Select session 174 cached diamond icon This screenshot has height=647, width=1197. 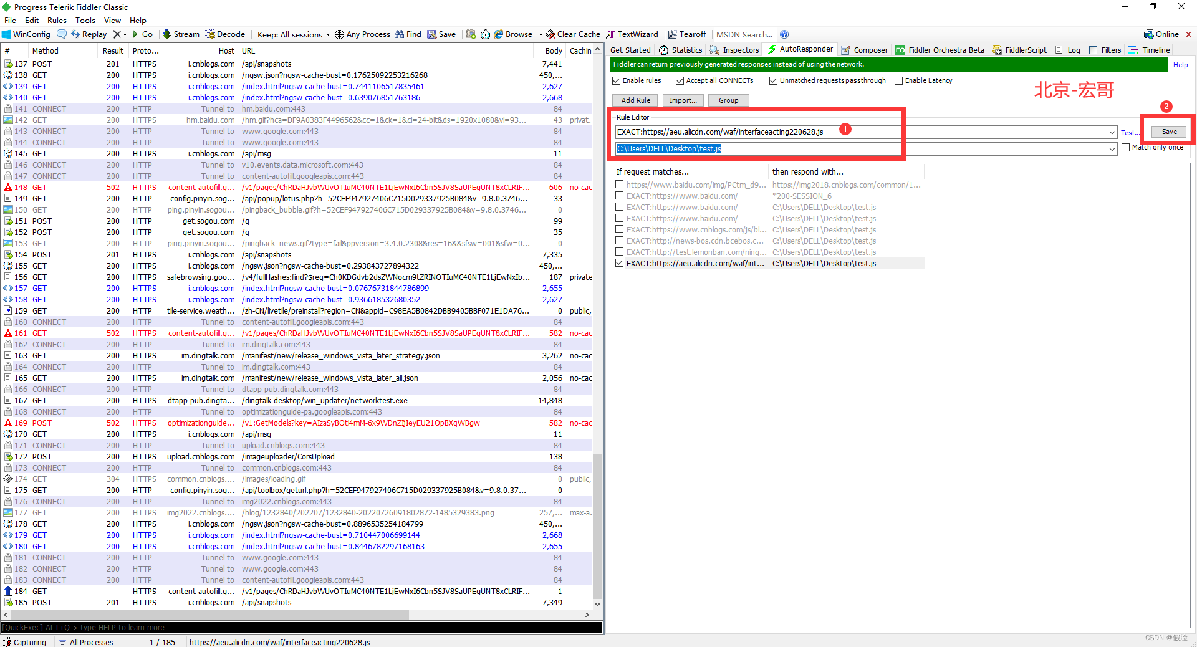click(8, 479)
